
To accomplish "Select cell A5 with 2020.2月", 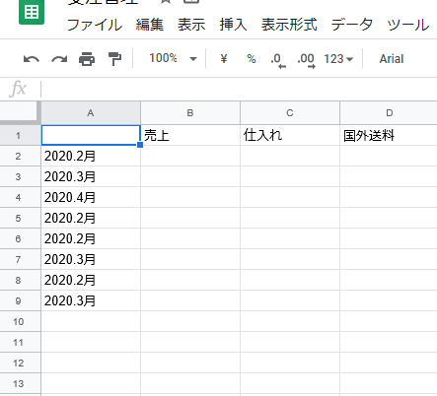I will (x=91, y=218).
